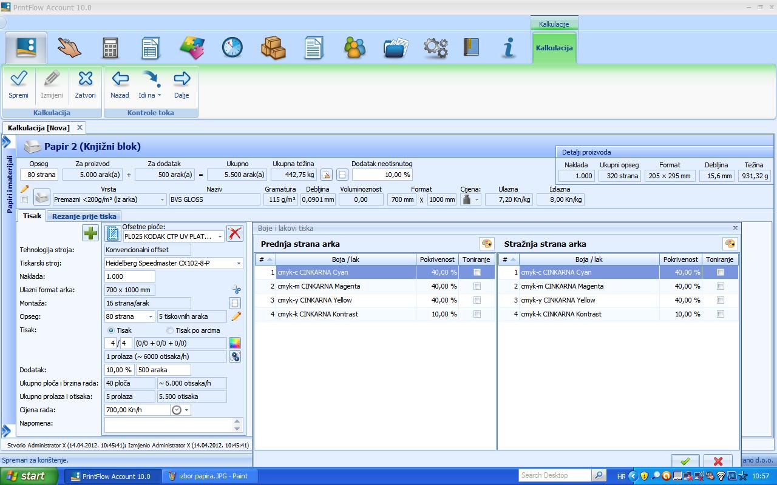Toggle Toniranje checkbox for front CINKARNA Magenta

click(x=477, y=286)
